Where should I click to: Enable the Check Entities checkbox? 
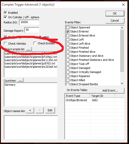[x=35, y=43]
